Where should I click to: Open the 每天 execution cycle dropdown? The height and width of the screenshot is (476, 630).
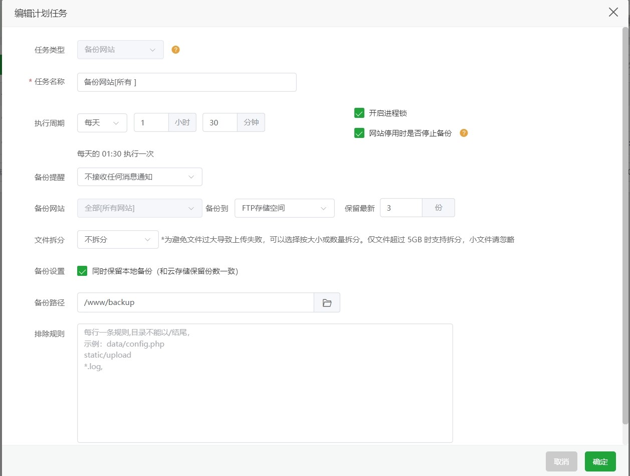click(102, 122)
